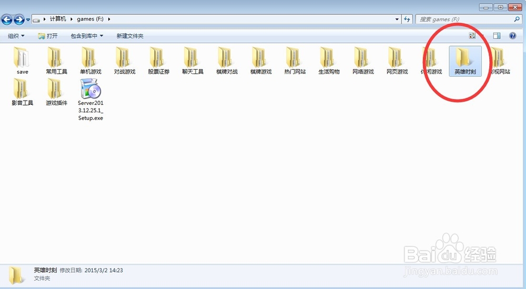The image size is (526, 289).
Task: Click 打开 in the toolbar
Action: 48,36
